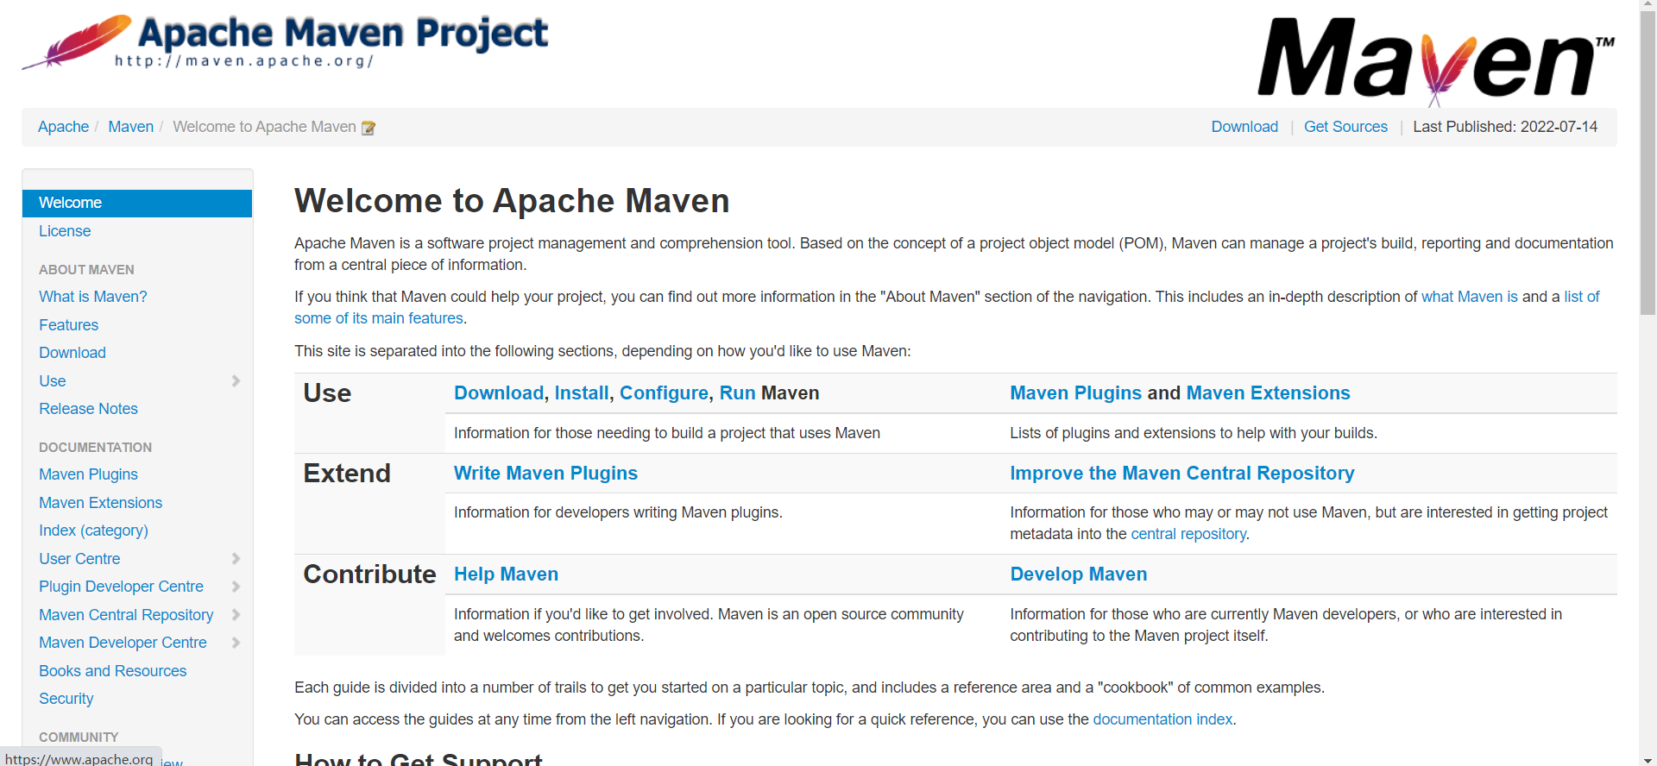Follow the documentation index link

pos(1162,719)
